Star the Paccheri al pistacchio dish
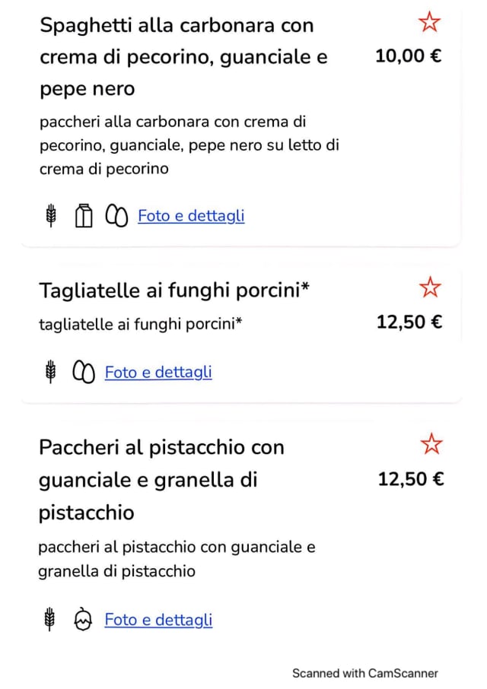The image size is (487, 689). pos(431,444)
